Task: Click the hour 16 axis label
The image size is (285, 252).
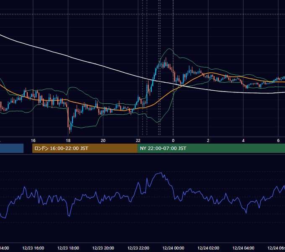Action: coord(33,141)
